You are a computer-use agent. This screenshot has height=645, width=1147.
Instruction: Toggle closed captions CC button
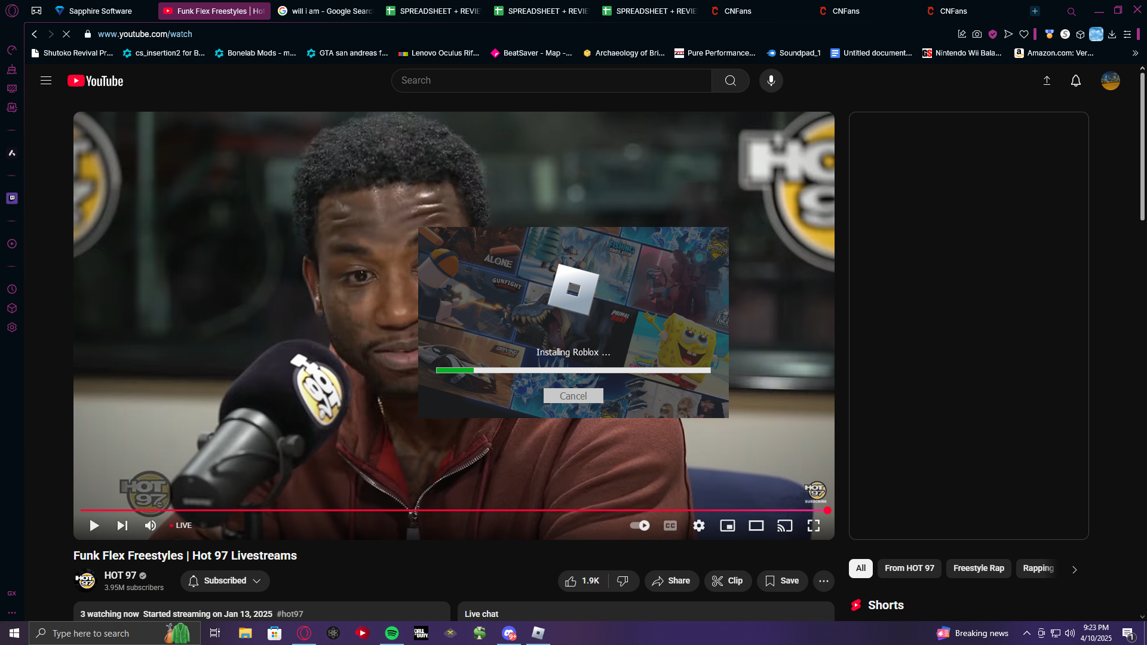point(670,526)
